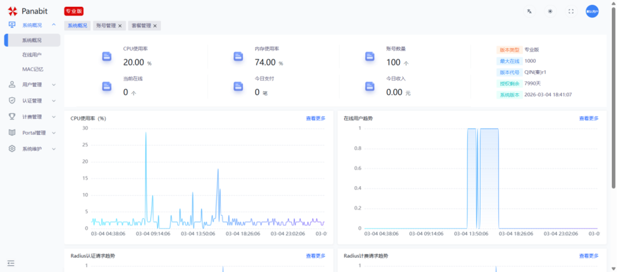617x272 pixels.
Task: Click 查看更多 for Radius计费请求趋势
Action: click(x=588, y=256)
